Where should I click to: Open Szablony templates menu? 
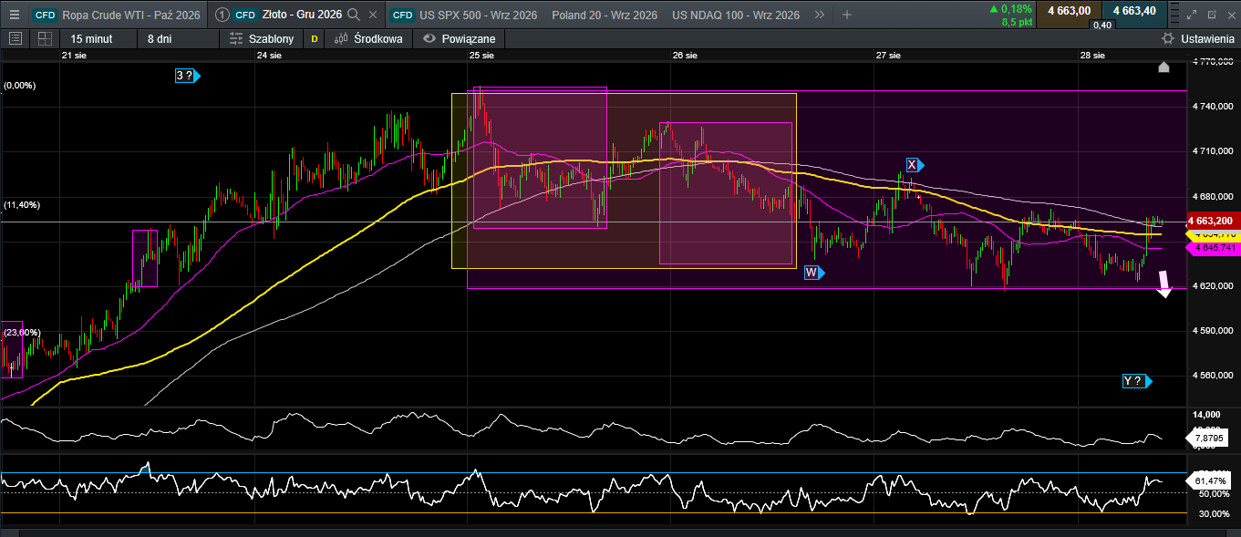coord(264,38)
